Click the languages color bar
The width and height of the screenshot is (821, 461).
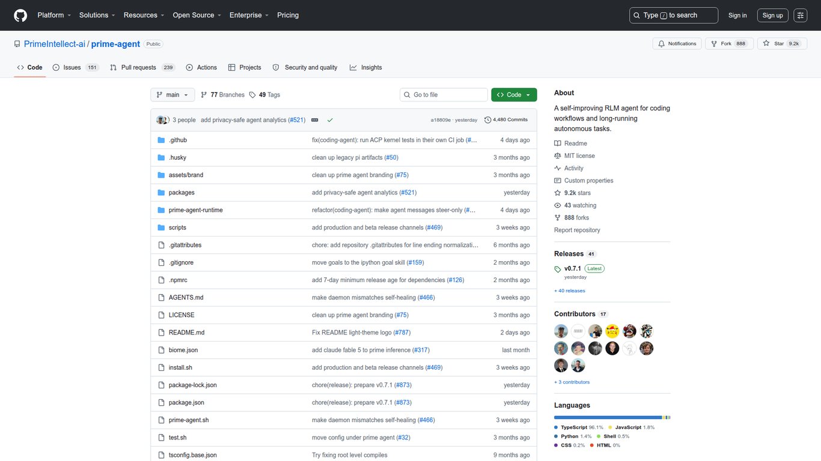coord(612,417)
